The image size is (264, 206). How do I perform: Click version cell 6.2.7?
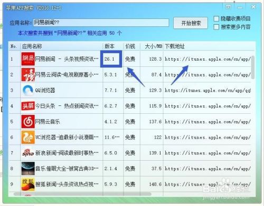click(x=110, y=106)
